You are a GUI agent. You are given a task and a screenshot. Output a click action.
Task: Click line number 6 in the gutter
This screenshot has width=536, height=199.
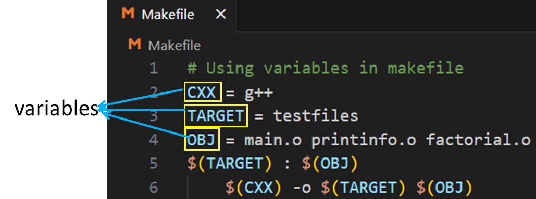pyautogui.click(x=154, y=187)
